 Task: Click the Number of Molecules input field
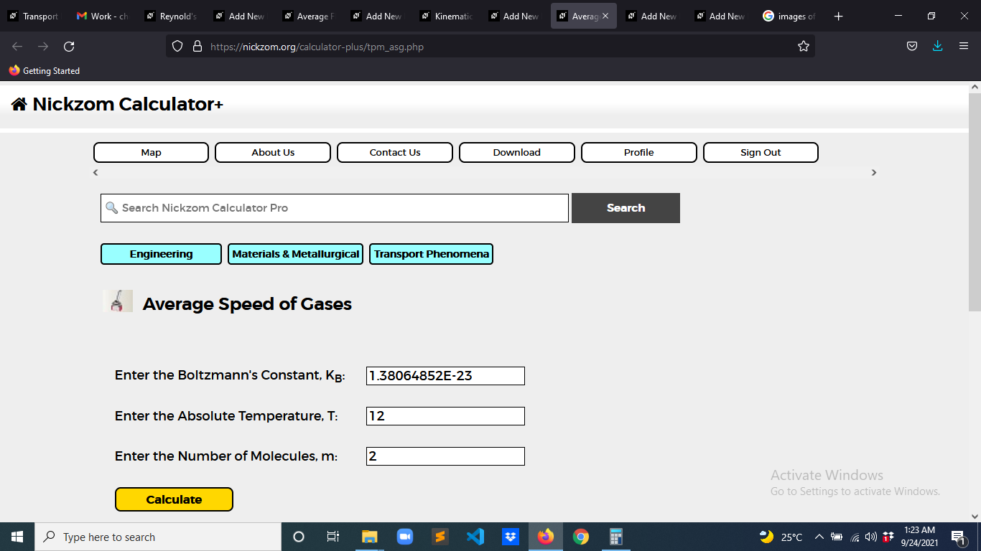click(445, 456)
